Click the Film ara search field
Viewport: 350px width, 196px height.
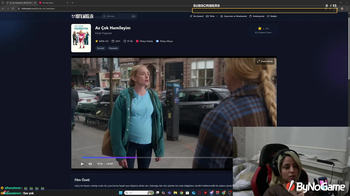click(x=119, y=16)
